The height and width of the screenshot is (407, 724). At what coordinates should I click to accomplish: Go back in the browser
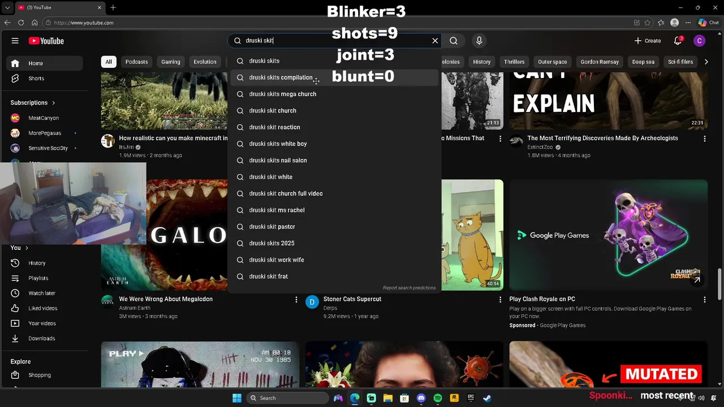[7, 23]
